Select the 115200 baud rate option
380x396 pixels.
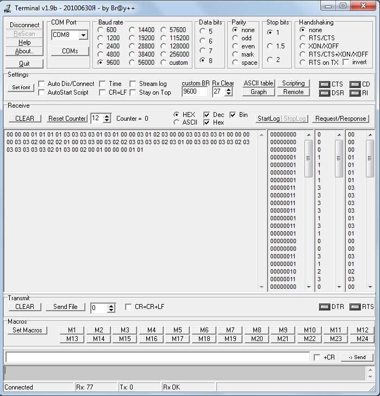pos(164,38)
